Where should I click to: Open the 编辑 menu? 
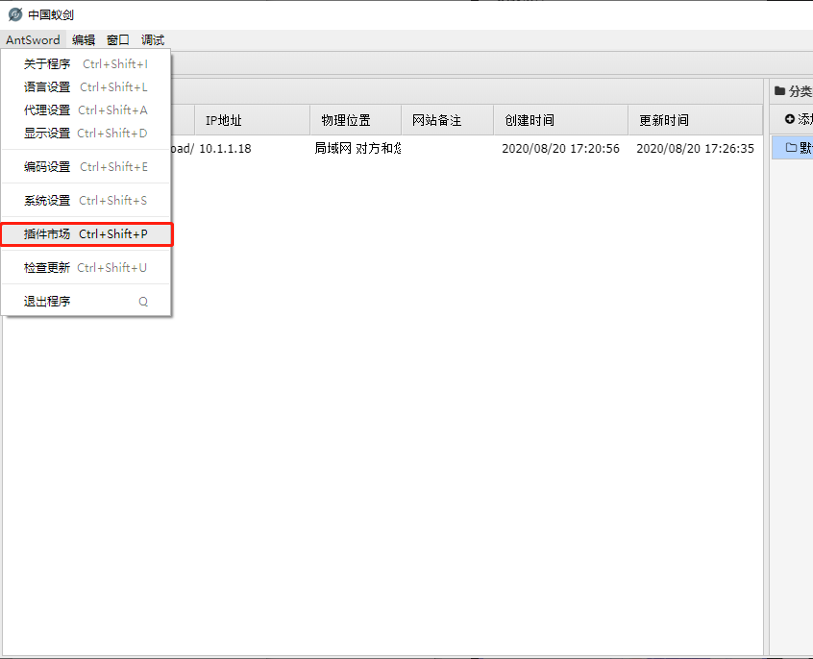84,40
